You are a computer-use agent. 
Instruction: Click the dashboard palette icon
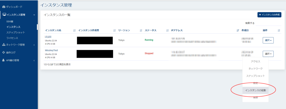point(3,7)
